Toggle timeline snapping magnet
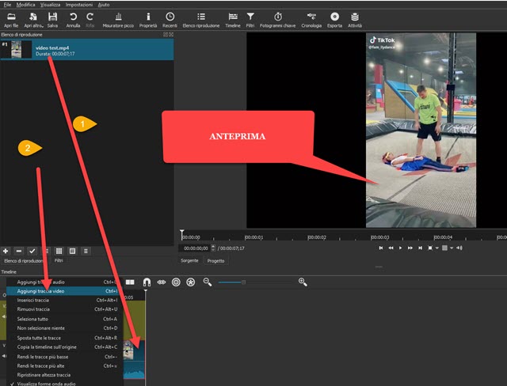 tap(147, 282)
